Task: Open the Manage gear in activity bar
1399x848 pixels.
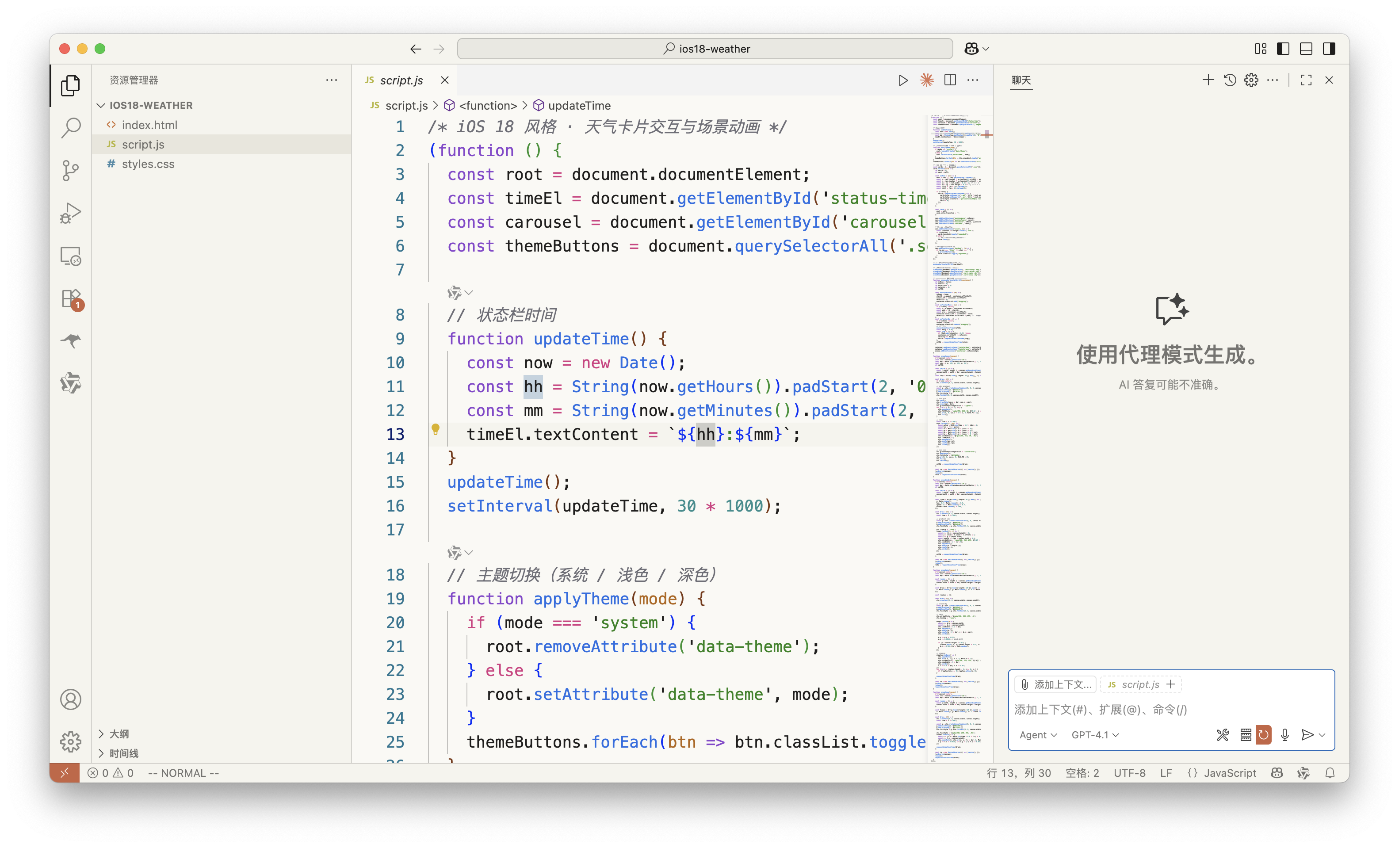Action: click(x=70, y=741)
